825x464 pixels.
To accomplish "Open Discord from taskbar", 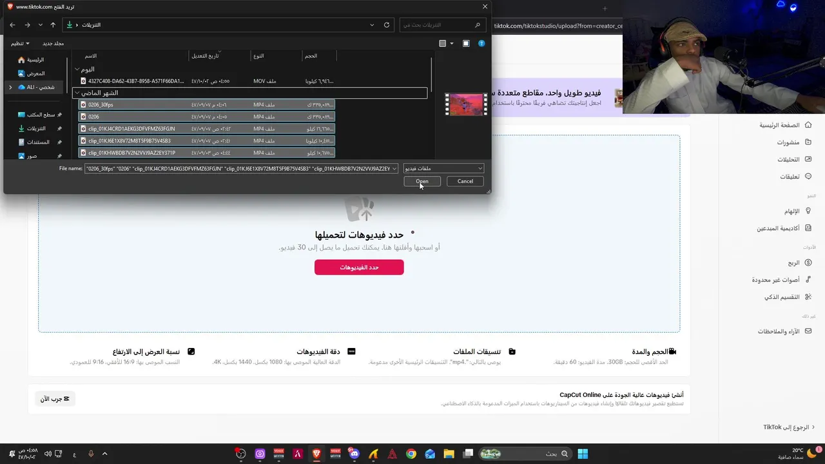I will click(x=354, y=454).
